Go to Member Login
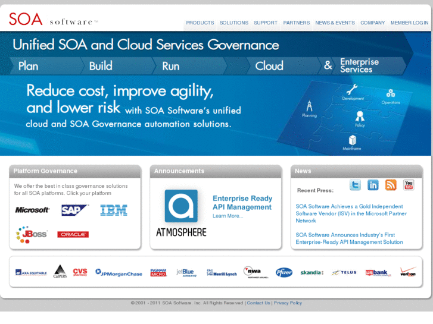Image resolution: width=433 pixels, height=324 pixels. tap(409, 23)
